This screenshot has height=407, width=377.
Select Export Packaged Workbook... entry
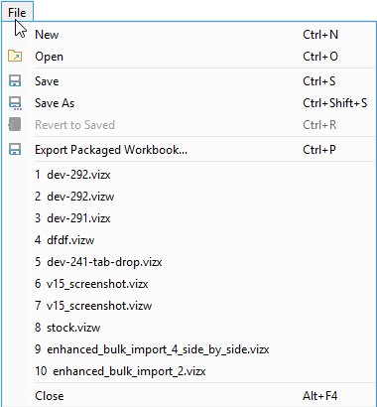pyautogui.click(x=188, y=150)
